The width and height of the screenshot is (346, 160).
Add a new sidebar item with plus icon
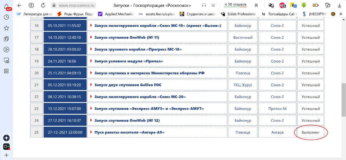click(x=6, y=155)
